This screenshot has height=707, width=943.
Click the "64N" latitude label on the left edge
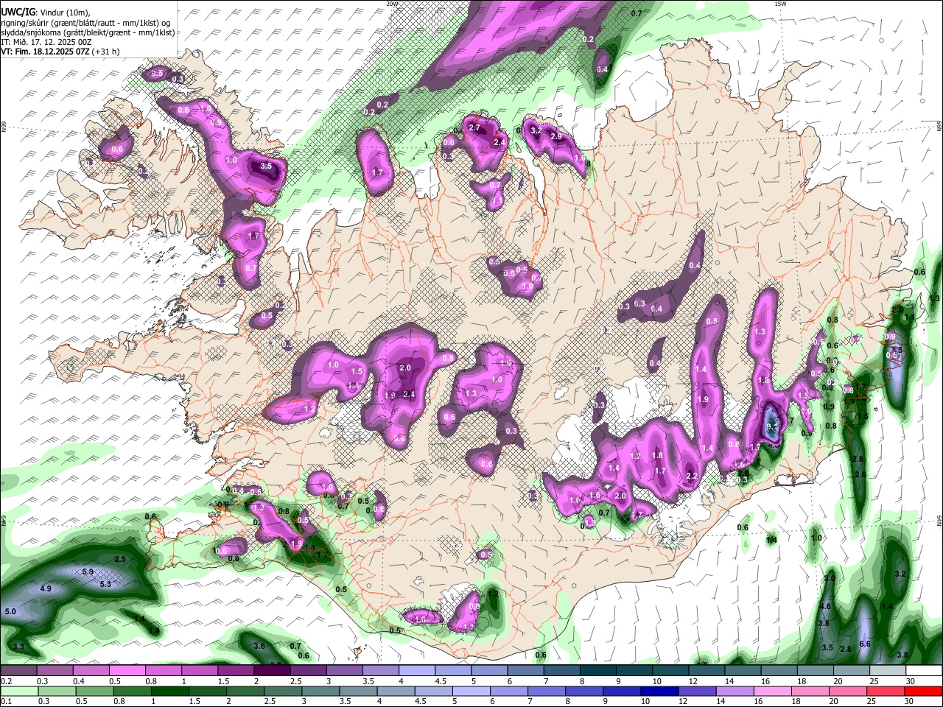tap(4, 520)
